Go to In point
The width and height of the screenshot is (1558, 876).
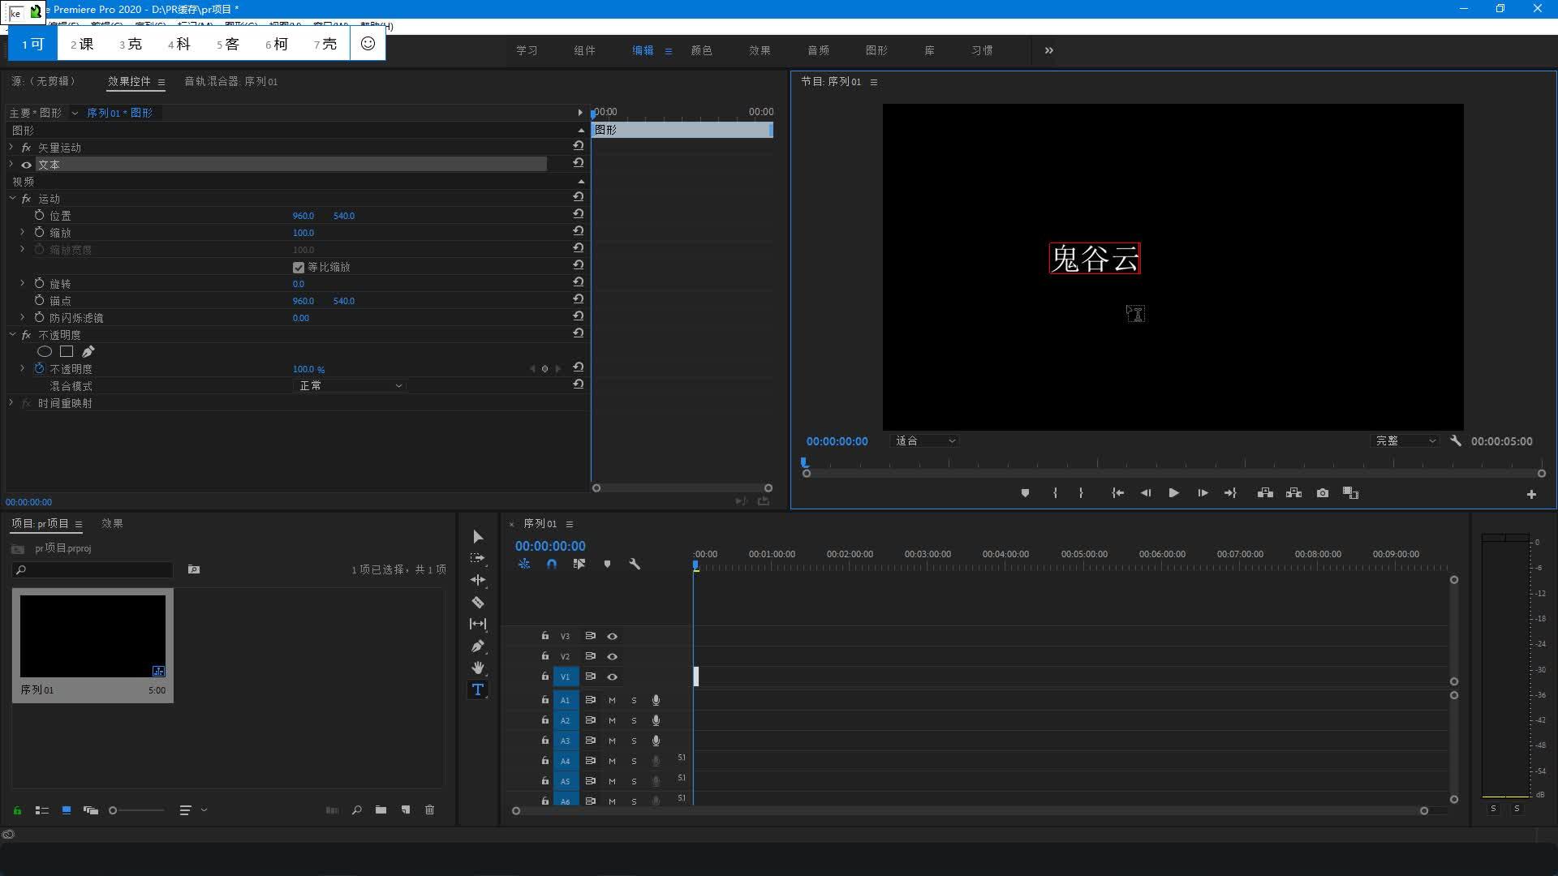tap(1117, 493)
